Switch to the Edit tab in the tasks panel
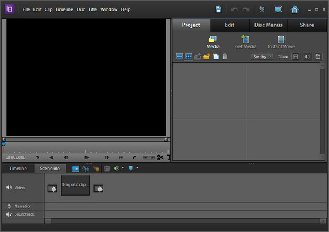The height and width of the screenshot is (232, 329). 230,25
